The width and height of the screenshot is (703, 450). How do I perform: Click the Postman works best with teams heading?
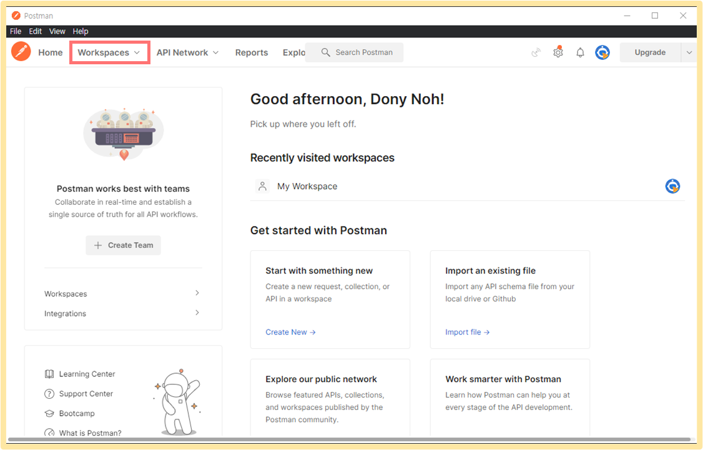[123, 188]
